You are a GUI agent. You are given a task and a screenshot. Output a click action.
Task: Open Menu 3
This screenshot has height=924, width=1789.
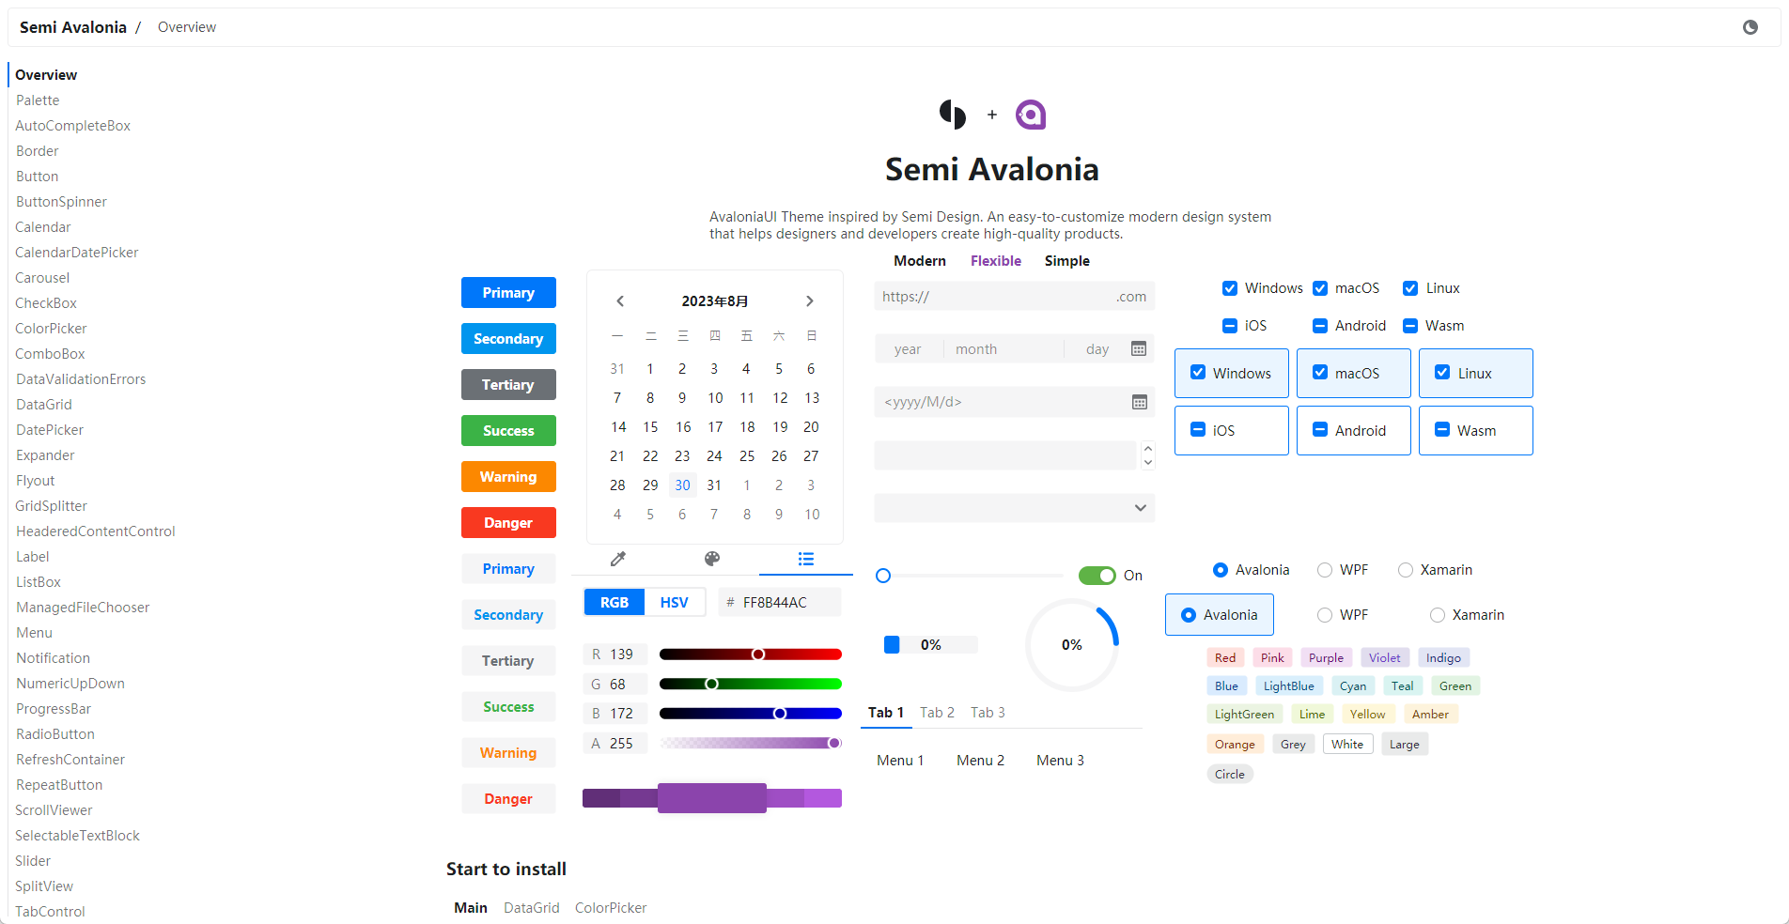pyautogui.click(x=1060, y=761)
